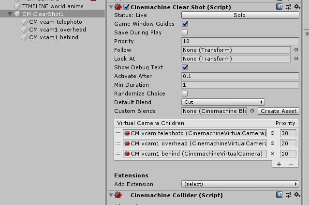The width and height of the screenshot is (309, 205).
Task: Click Cinemachine Clear Shot script camera icon
Action: pos(118,7)
